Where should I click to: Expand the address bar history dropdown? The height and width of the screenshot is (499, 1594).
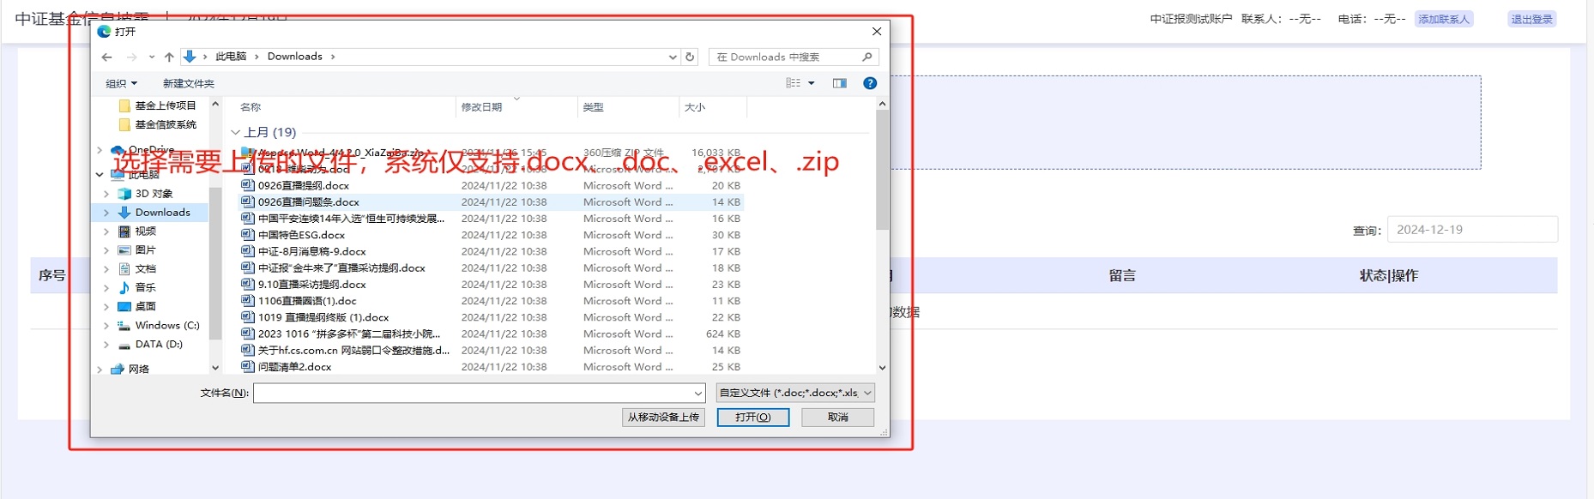click(673, 57)
